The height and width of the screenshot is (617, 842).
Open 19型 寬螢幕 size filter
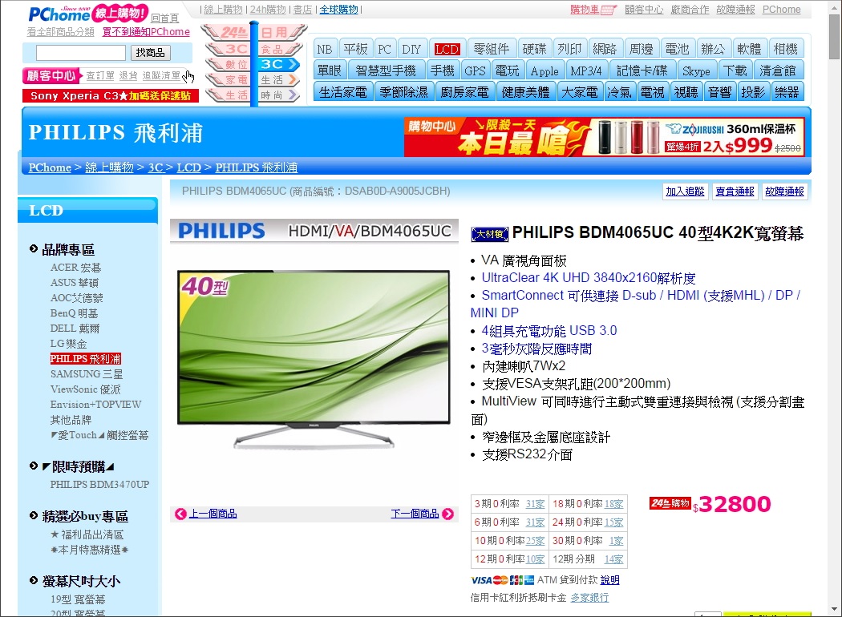click(x=78, y=599)
